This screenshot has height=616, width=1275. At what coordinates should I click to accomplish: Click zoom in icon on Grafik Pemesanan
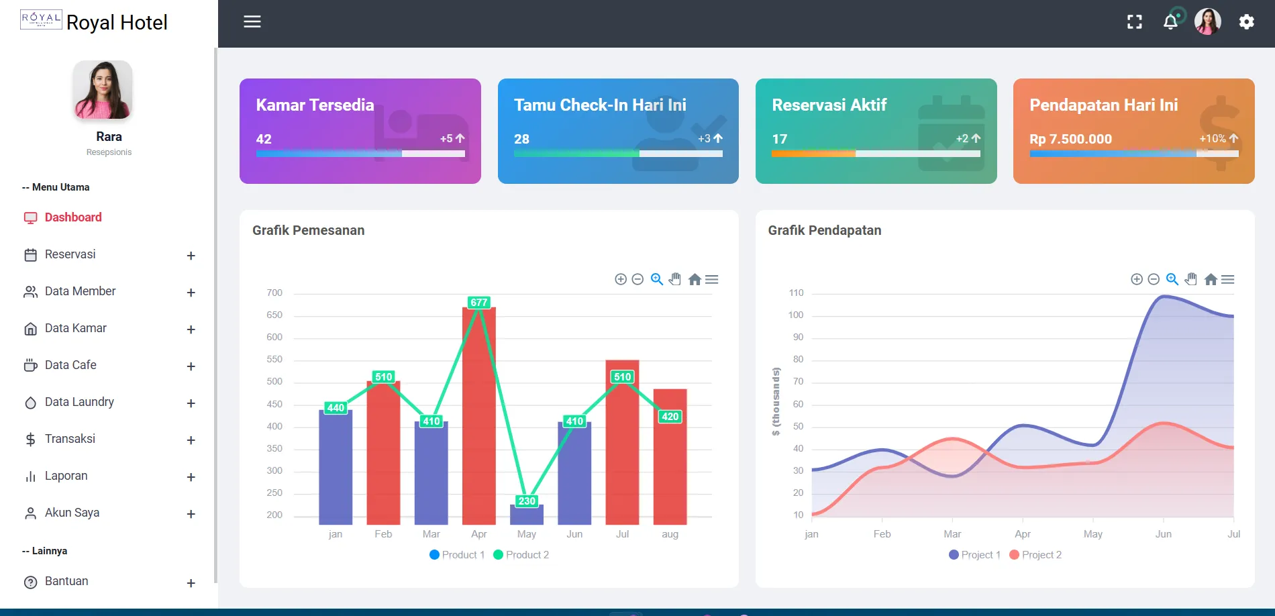(621, 279)
